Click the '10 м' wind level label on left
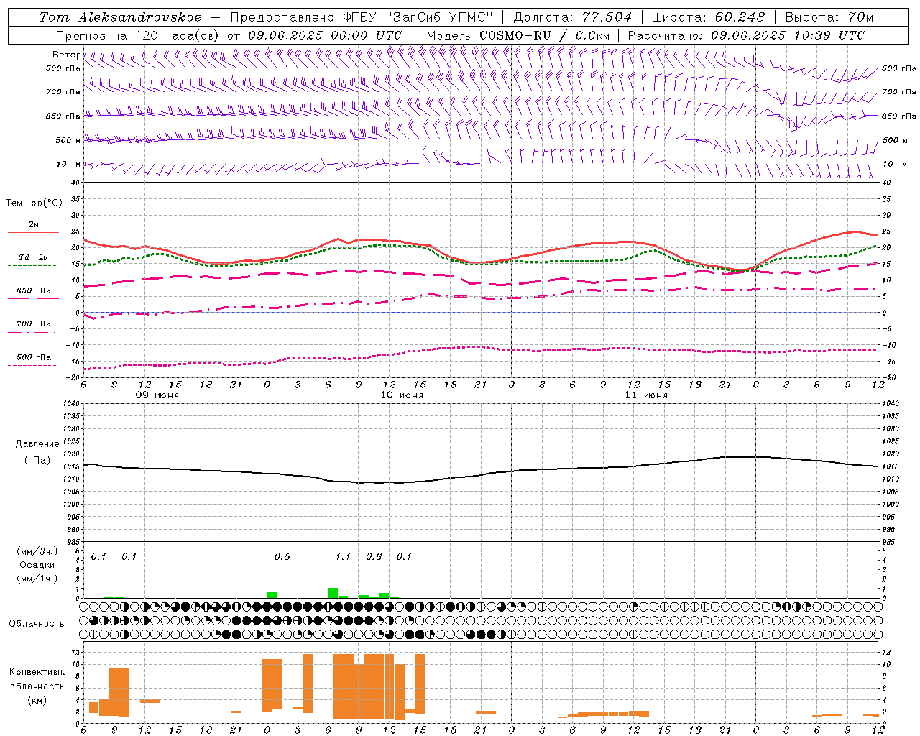The image size is (920, 736). click(68, 165)
